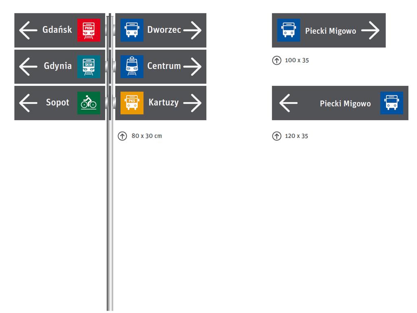Click the bus icon on the 100 x 35 sign
This screenshot has width=417, height=313.
(x=289, y=30)
